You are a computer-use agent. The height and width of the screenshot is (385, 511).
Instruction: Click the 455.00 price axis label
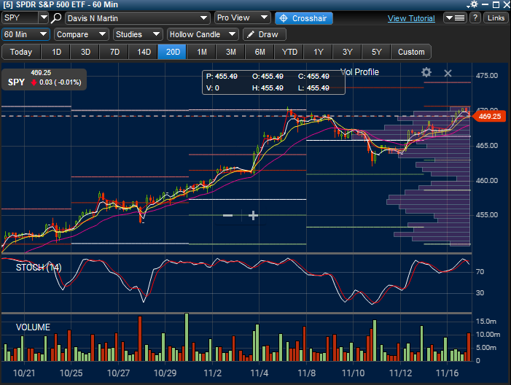487,215
